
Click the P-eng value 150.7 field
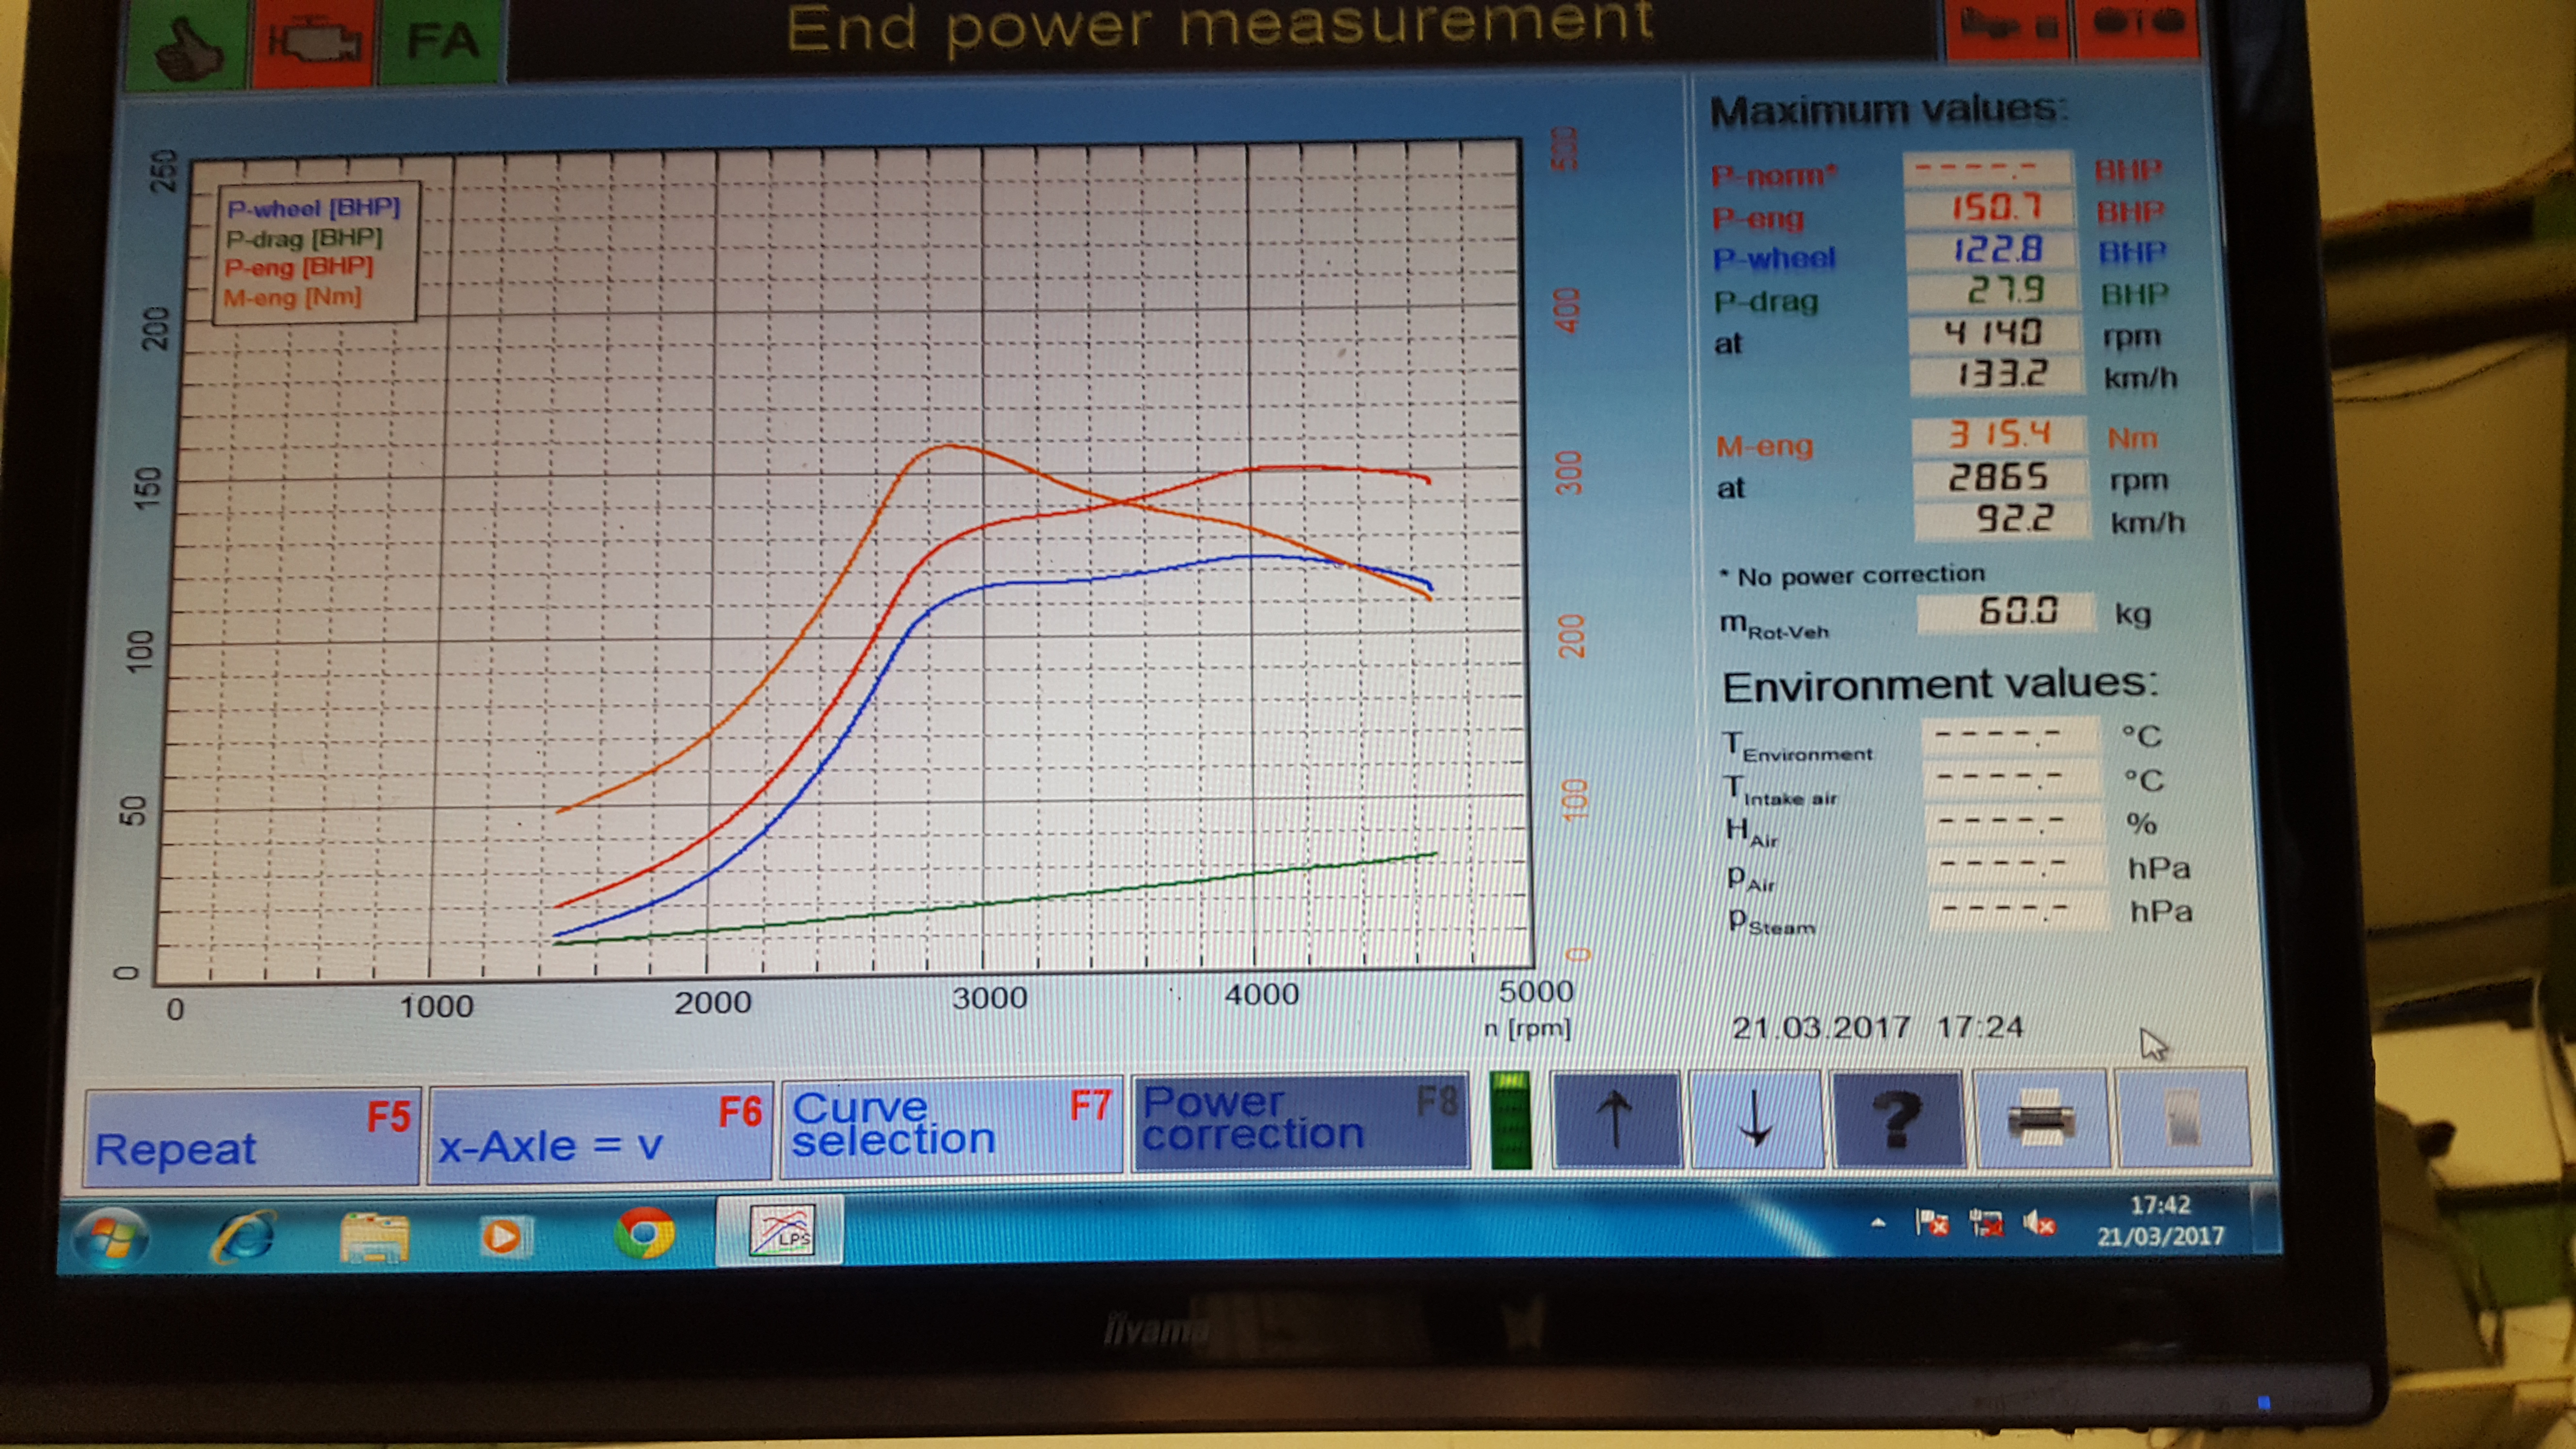(x=1990, y=209)
